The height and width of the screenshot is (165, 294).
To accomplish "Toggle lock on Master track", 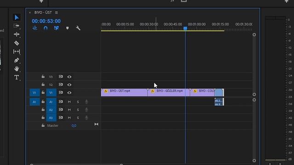I will pos(43,125).
